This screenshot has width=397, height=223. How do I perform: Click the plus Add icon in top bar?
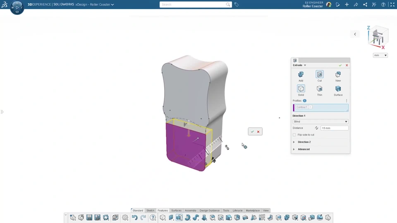pyautogui.click(x=347, y=5)
